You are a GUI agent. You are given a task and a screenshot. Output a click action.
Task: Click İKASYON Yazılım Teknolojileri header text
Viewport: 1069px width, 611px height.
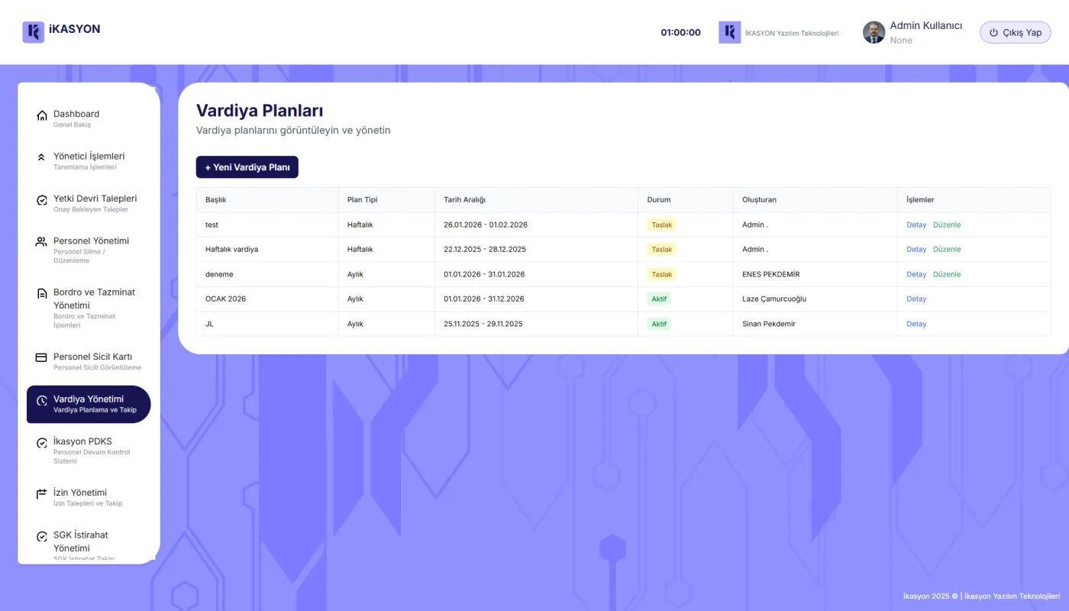pos(792,33)
